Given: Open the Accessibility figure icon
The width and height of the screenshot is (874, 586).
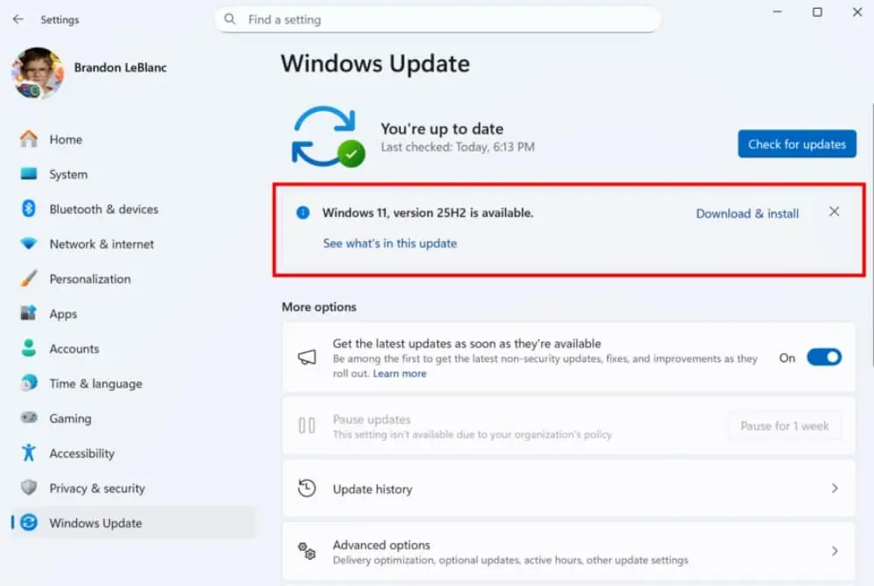Looking at the screenshot, I should pos(29,453).
